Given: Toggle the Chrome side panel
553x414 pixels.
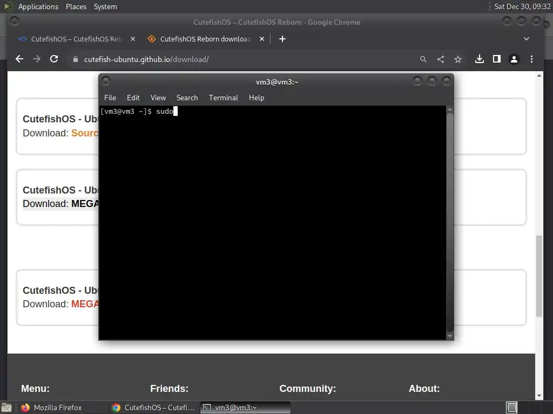Looking at the screenshot, I should tap(497, 59).
